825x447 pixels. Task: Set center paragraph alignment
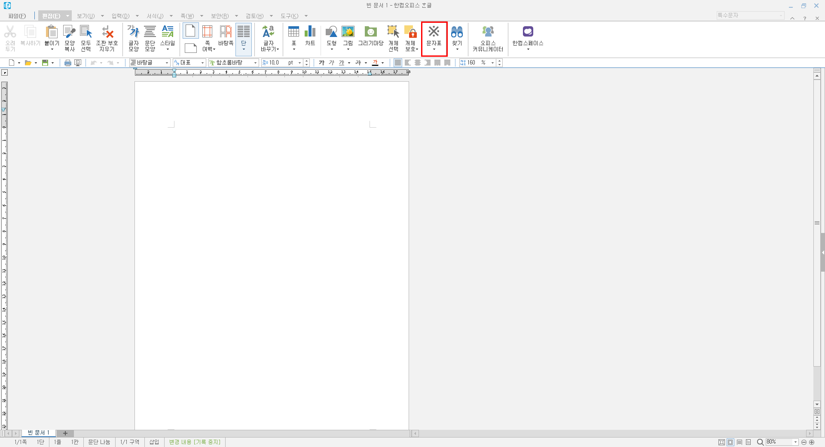[x=418, y=63]
